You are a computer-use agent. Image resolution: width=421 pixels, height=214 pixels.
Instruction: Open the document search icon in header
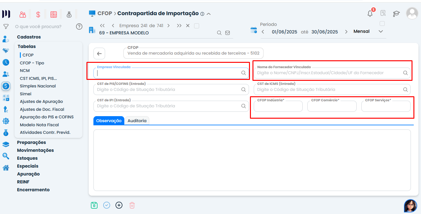point(383,13)
